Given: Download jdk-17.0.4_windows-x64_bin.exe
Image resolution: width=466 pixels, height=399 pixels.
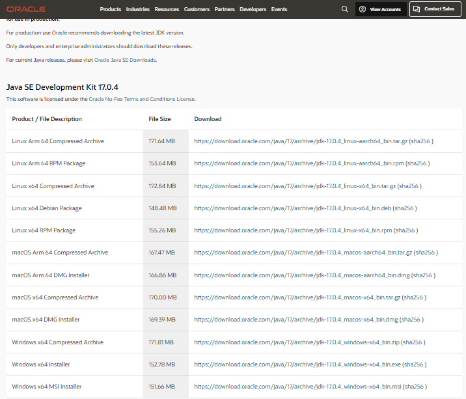Looking at the screenshot, I should click(297, 365).
